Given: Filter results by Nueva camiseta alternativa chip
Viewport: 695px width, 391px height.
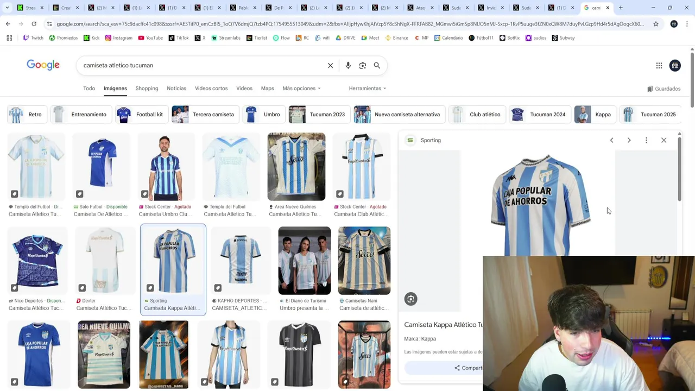Looking at the screenshot, I should click(399, 115).
